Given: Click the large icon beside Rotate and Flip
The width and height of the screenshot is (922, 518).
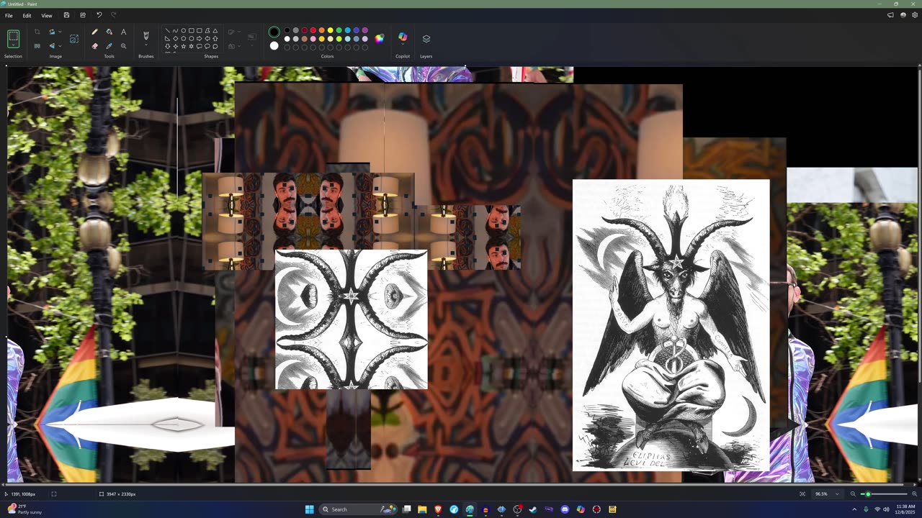Looking at the screenshot, I should [73, 38].
